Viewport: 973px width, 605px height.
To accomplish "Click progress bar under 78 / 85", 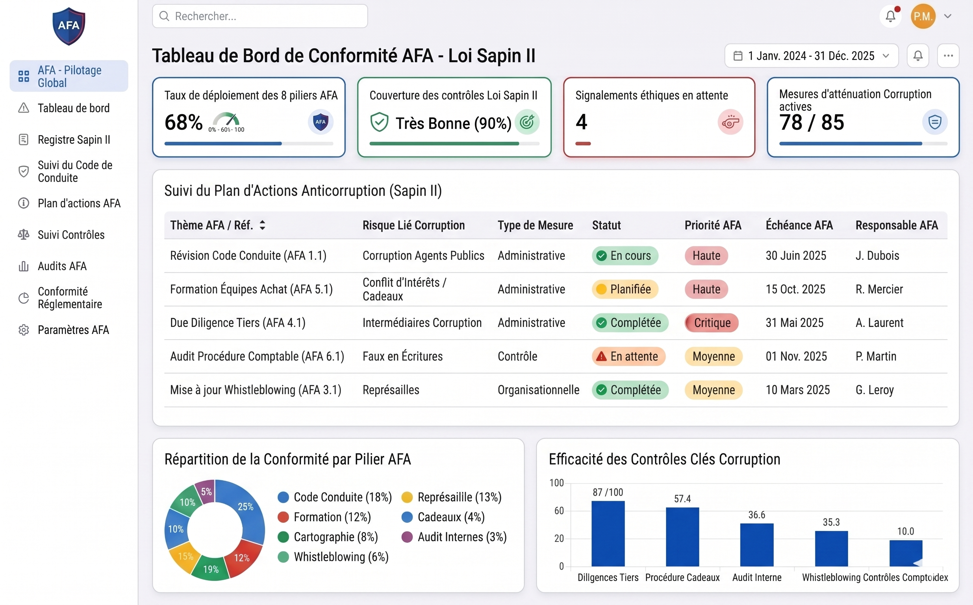I will (863, 143).
